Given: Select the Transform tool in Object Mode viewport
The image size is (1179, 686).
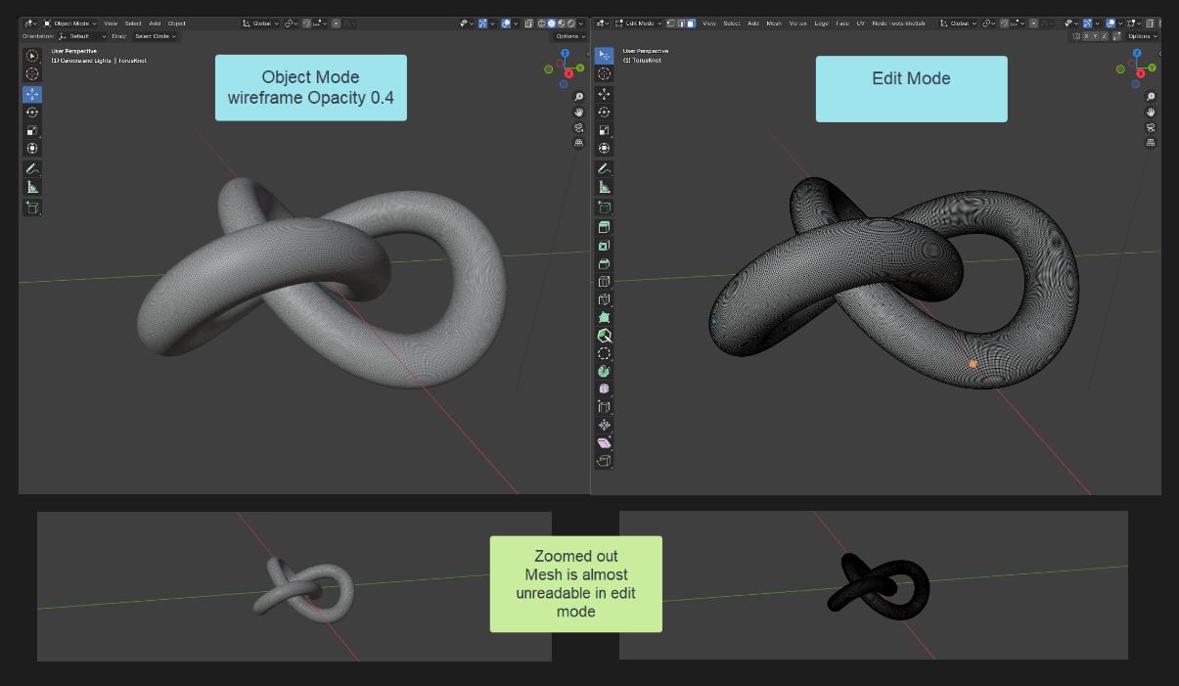Looking at the screenshot, I should 32,149.
